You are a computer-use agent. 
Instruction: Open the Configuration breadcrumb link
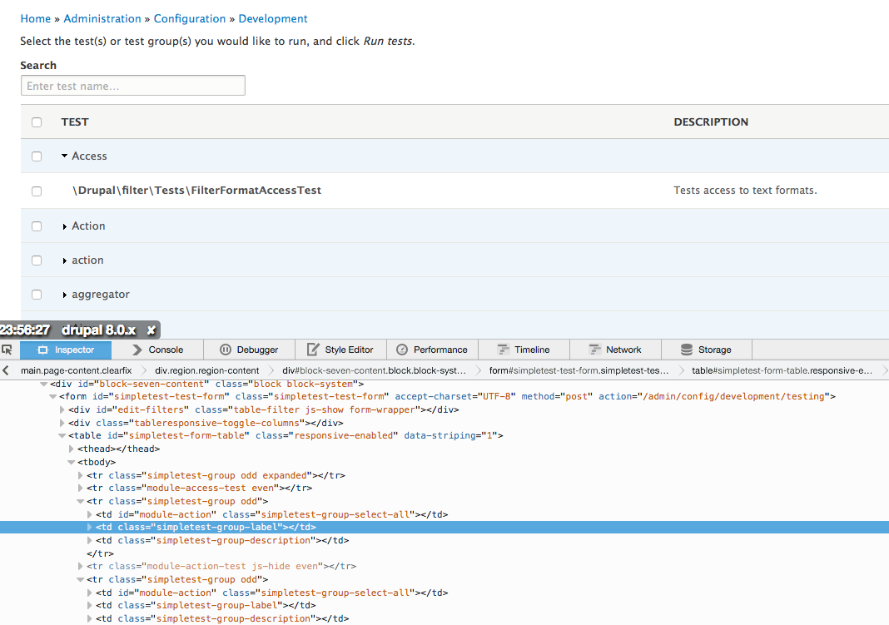[190, 18]
